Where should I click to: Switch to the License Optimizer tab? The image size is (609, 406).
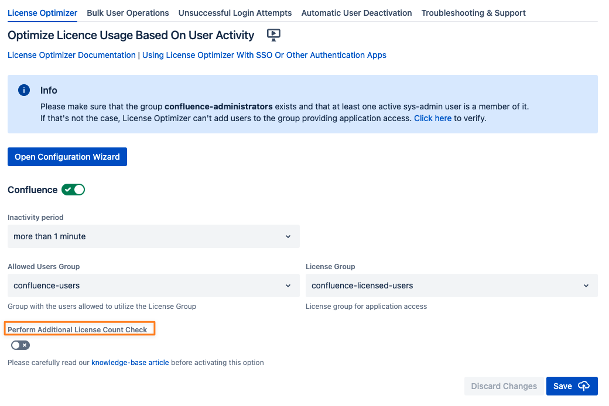(42, 13)
